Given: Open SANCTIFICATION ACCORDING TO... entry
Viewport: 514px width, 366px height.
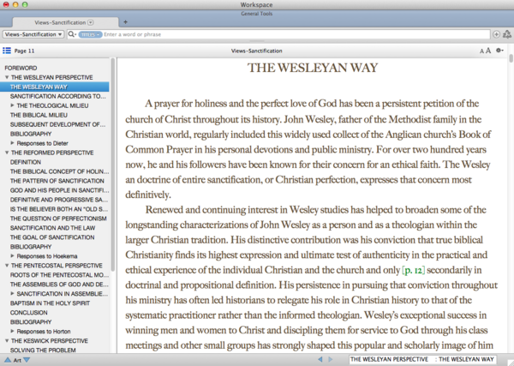Looking at the screenshot, I should (x=57, y=96).
